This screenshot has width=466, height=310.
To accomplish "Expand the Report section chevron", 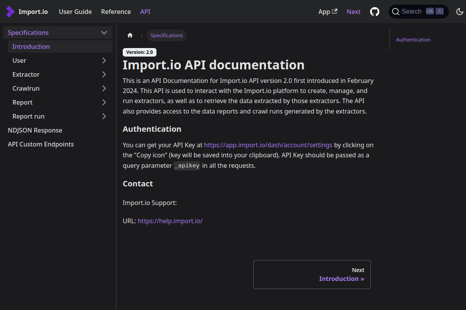I will pos(104,102).
